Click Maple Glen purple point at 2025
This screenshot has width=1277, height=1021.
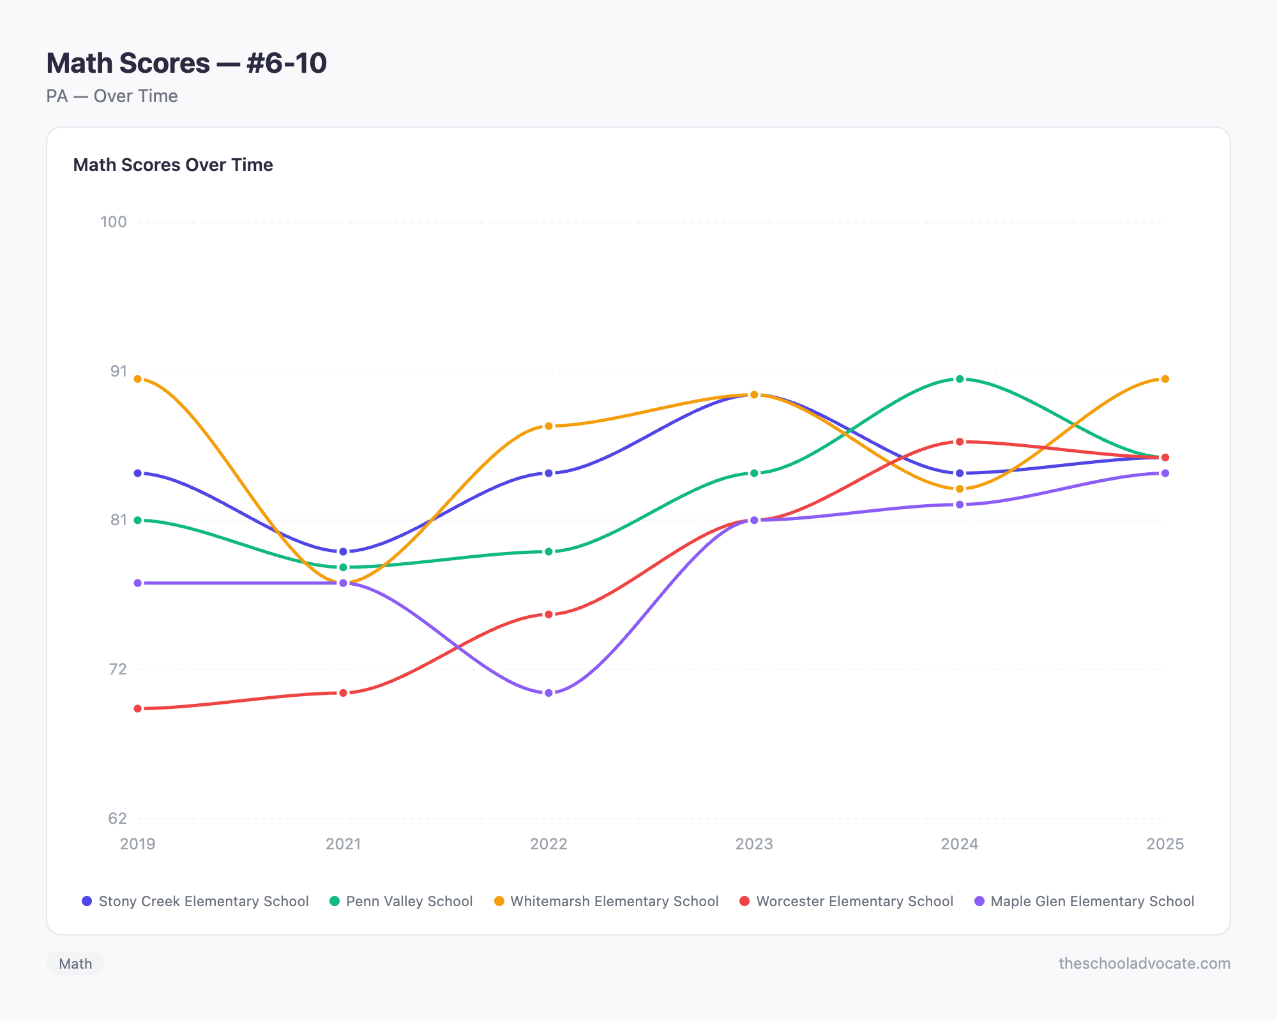[x=1165, y=473]
